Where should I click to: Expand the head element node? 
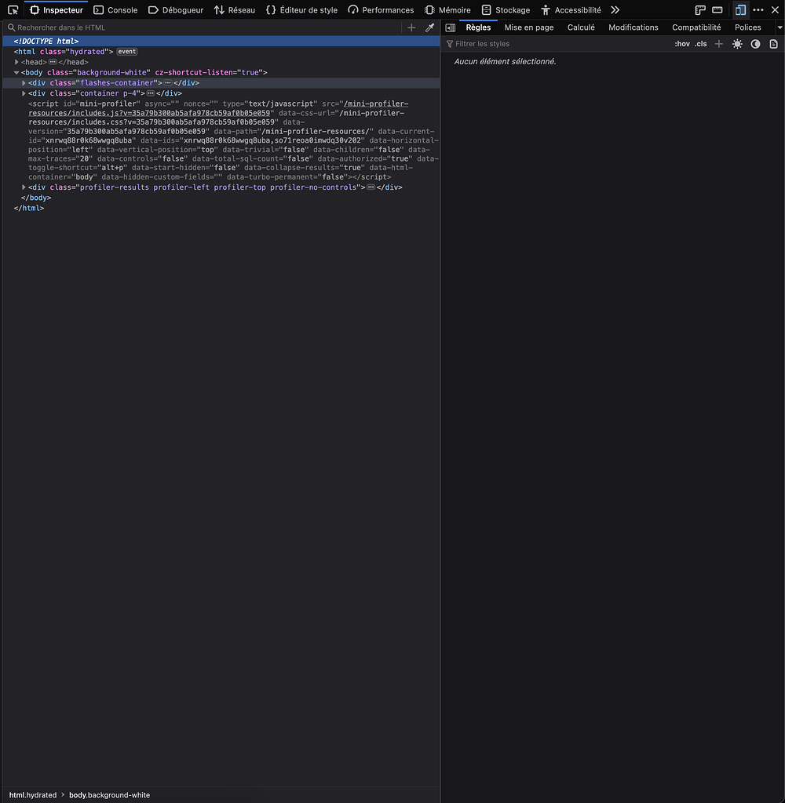[16, 61]
